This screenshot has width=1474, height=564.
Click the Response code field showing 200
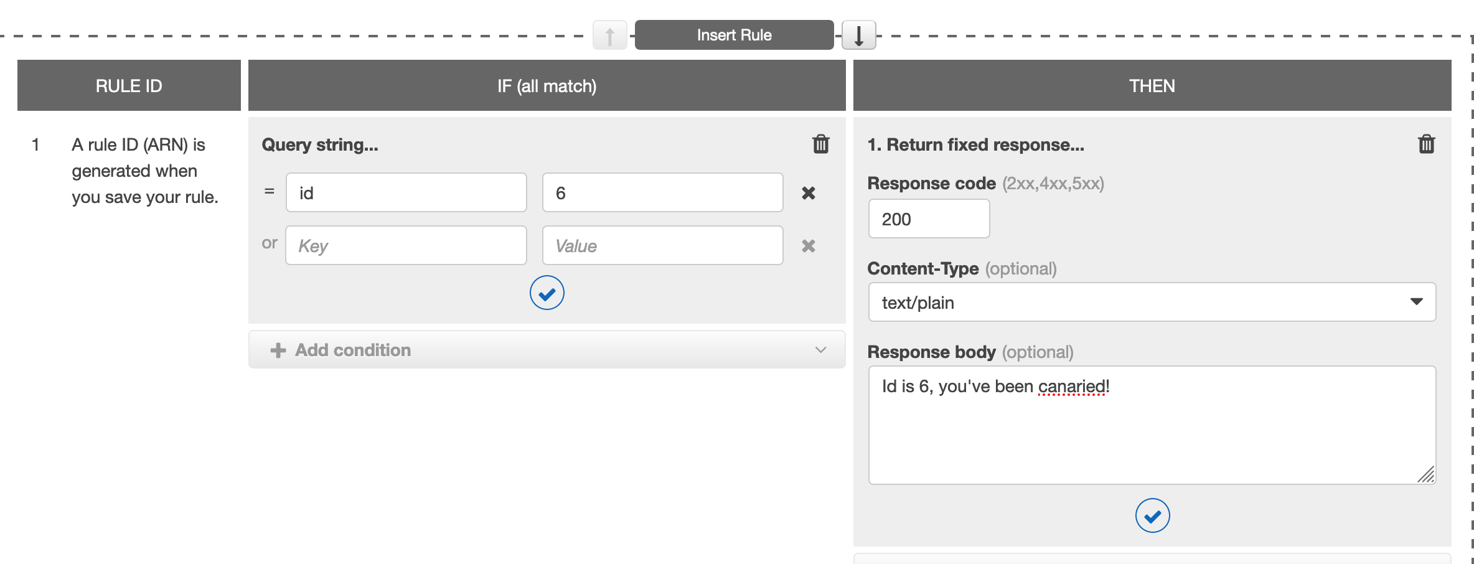click(x=929, y=219)
